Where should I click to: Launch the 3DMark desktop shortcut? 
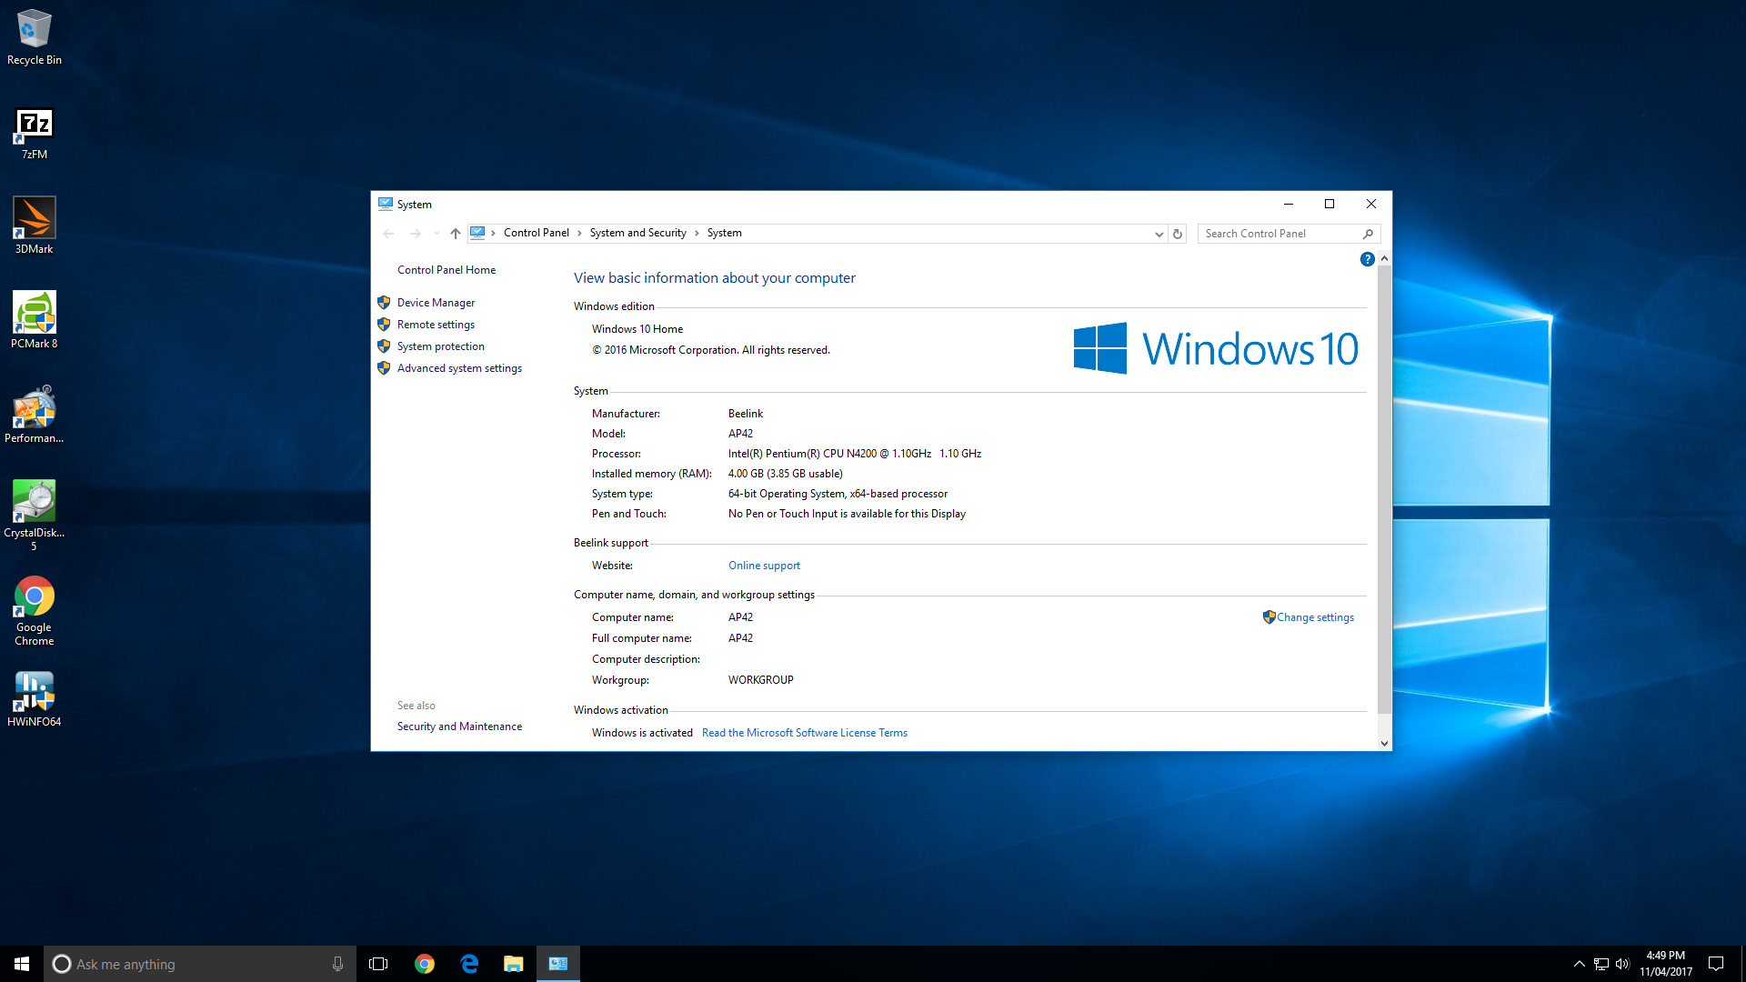tap(34, 225)
